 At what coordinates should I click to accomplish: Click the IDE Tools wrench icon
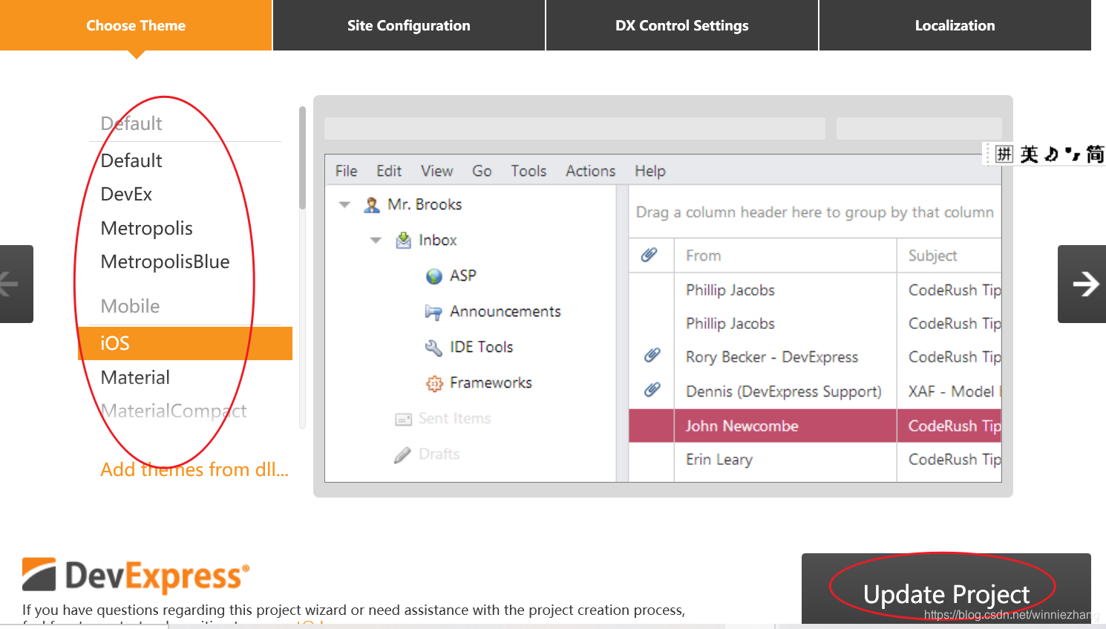tap(433, 348)
